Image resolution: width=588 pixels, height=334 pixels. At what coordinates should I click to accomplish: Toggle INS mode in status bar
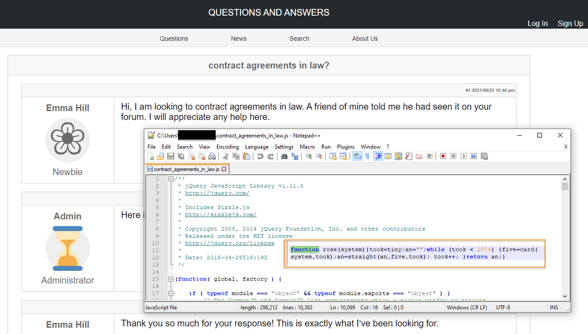(x=553, y=308)
